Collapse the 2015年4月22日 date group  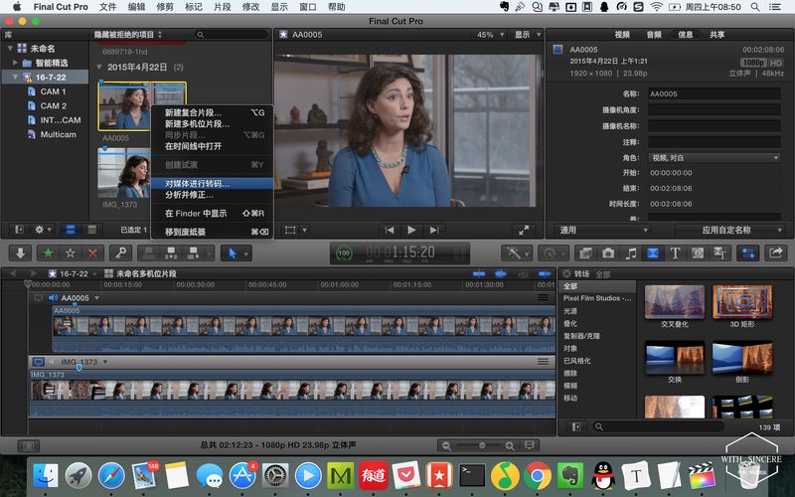(x=100, y=67)
